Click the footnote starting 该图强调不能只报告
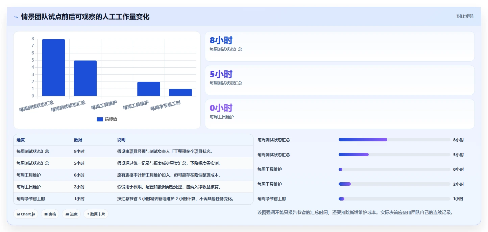488x232 pixels. [x=355, y=213]
